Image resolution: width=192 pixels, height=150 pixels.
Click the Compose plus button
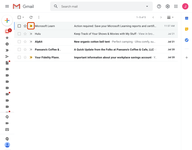click(7, 21)
